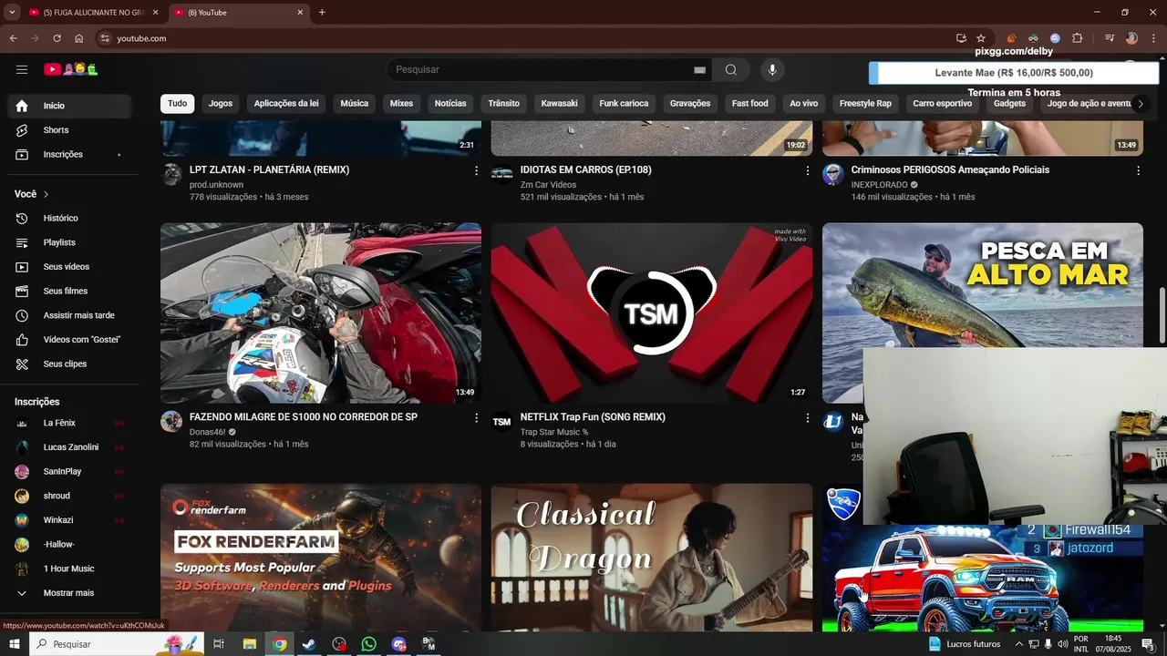This screenshot has height=656, width=1167.
Task: Open Chrome extensions puzzle icon
Action: point(1078,38)
